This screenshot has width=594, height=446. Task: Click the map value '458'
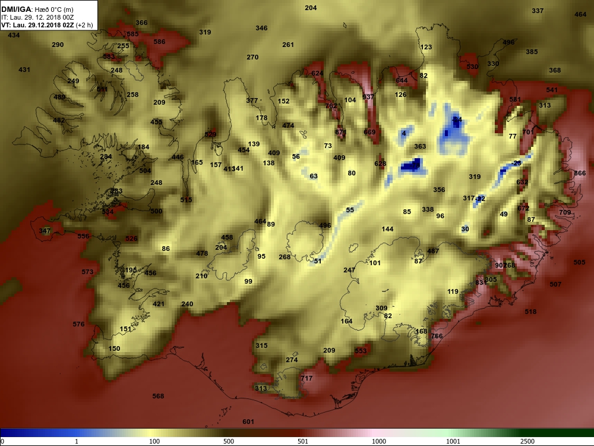(x=227, y=238)
